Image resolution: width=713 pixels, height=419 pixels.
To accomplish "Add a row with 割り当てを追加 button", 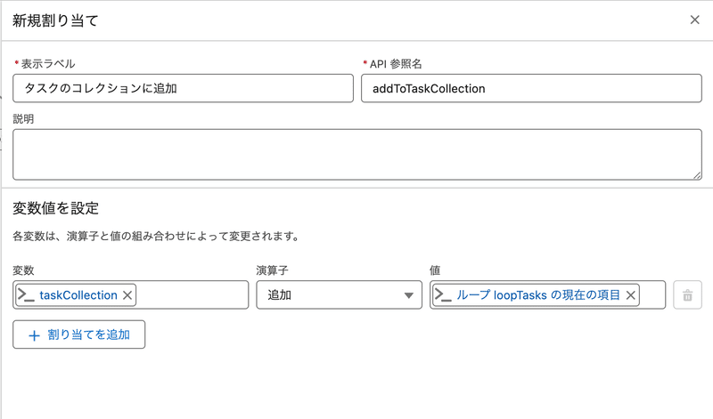I will tap(79, 334).
